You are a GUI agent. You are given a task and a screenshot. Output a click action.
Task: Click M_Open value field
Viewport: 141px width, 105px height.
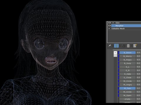[139, 95]
